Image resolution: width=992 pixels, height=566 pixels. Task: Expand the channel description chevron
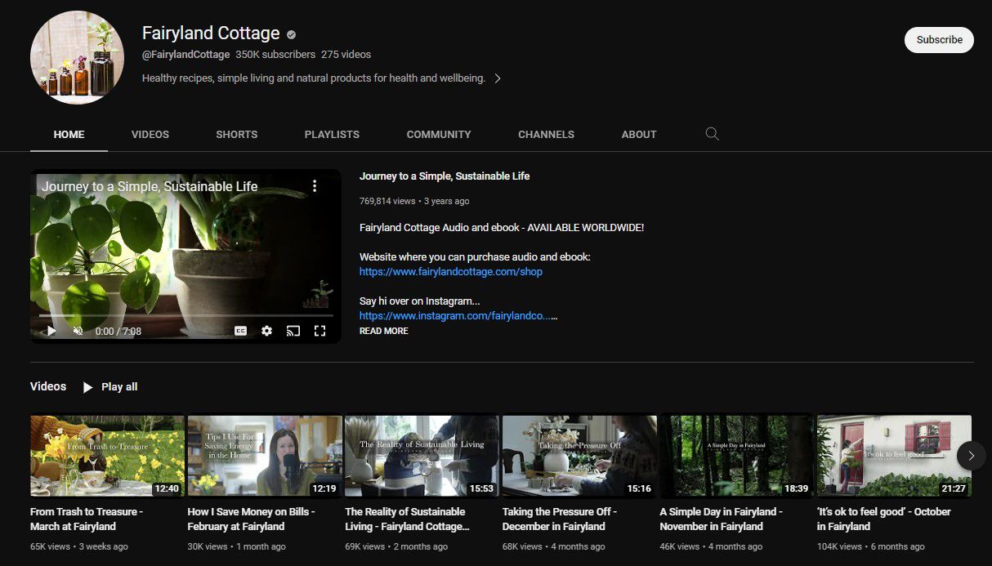pos(498,78)
